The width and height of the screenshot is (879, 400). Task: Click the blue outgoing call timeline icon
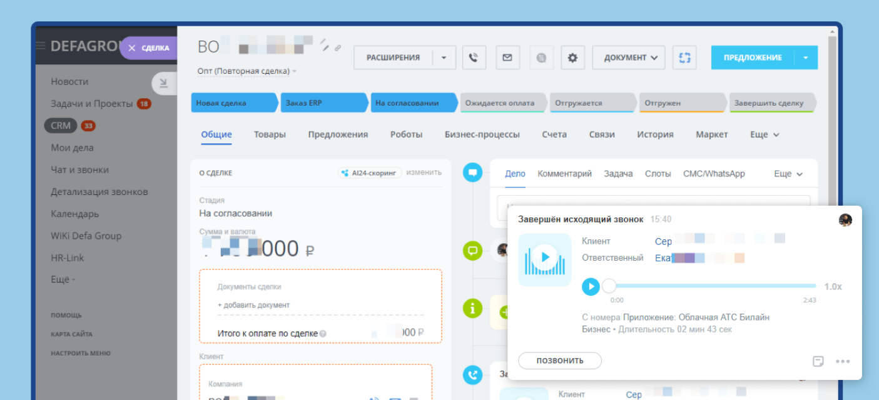pyautogui.click(x=472, y=375)
